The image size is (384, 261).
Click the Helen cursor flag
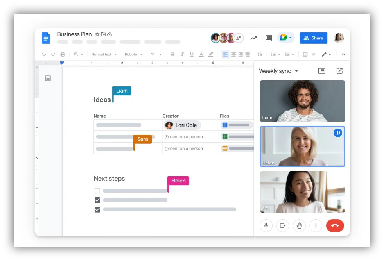[x=178, y=181]
